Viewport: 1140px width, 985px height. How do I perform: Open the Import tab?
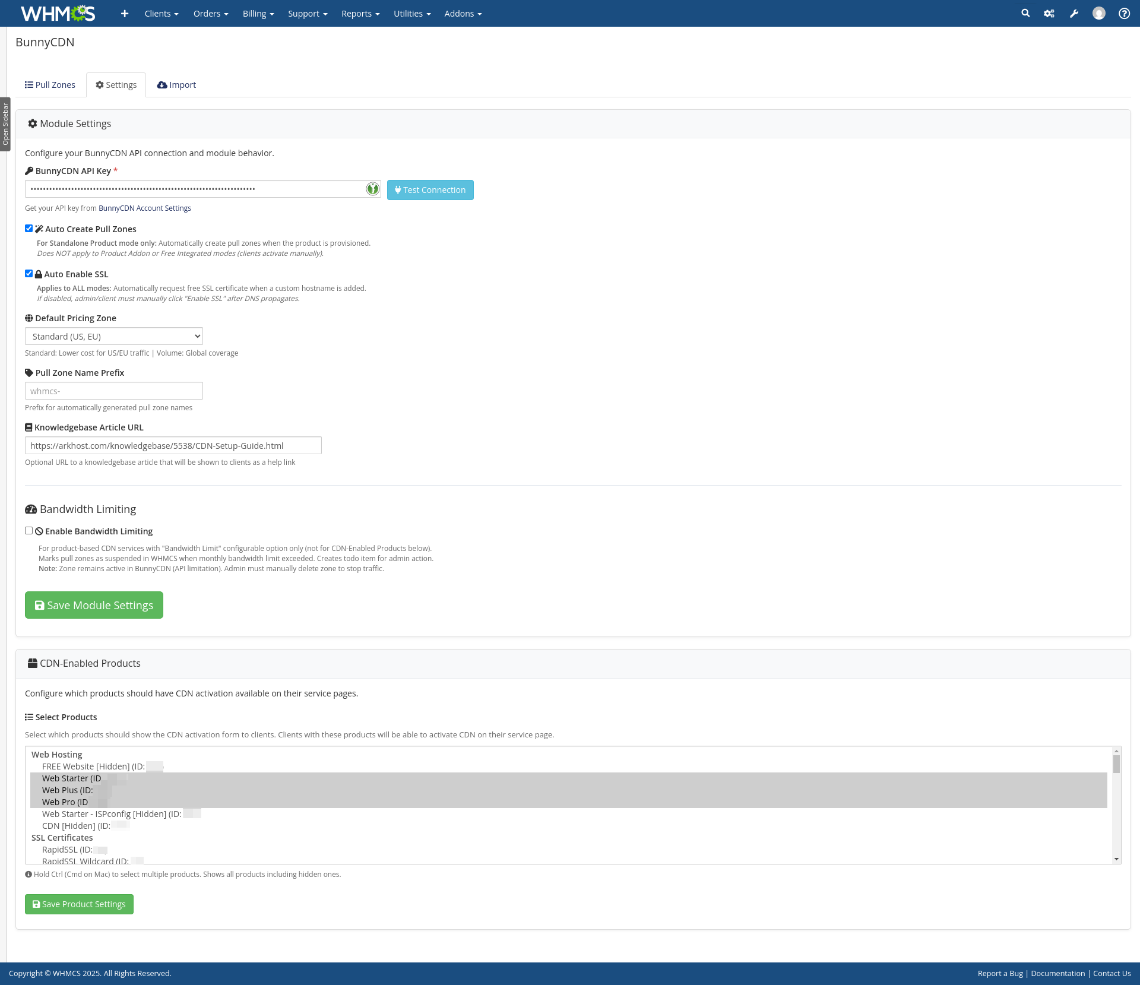176,85
